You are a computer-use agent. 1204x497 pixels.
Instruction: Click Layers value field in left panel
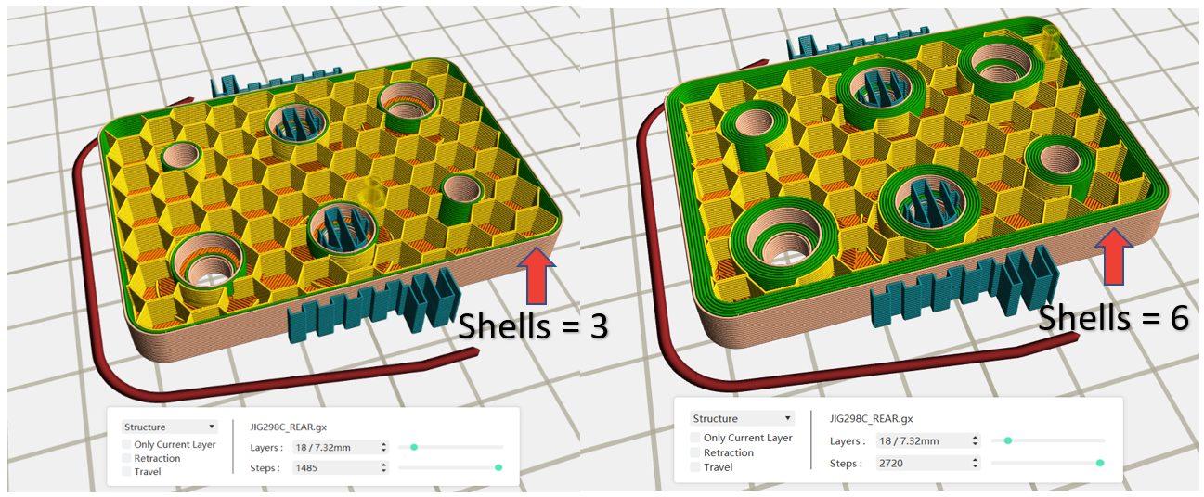pyautogui.click(x=340, y=447)
